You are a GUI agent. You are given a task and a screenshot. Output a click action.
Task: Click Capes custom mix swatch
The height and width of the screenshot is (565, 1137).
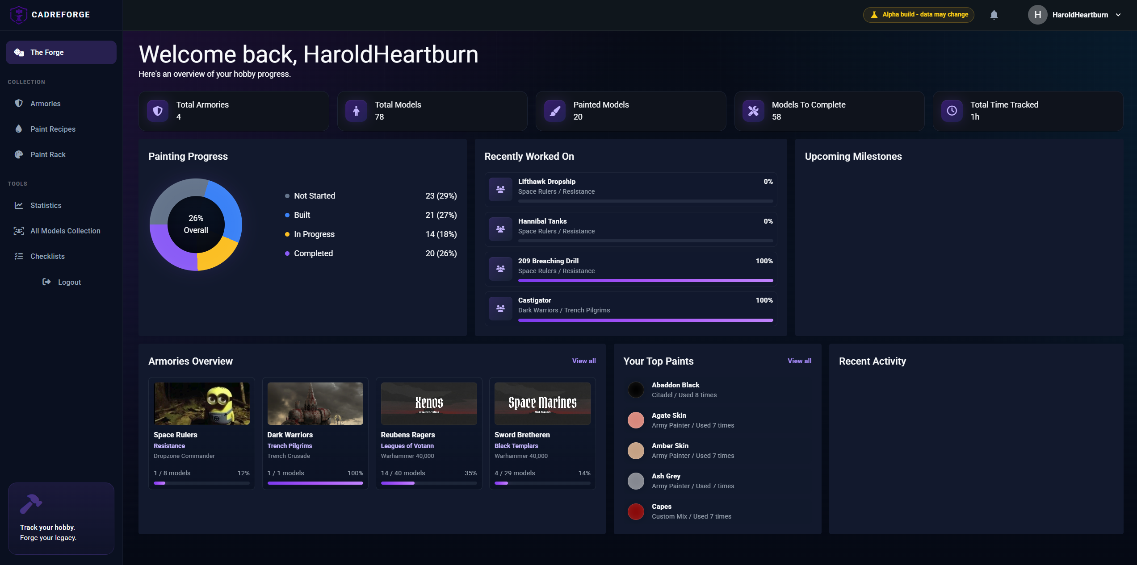pyautogui.click(x=636, y=511)
